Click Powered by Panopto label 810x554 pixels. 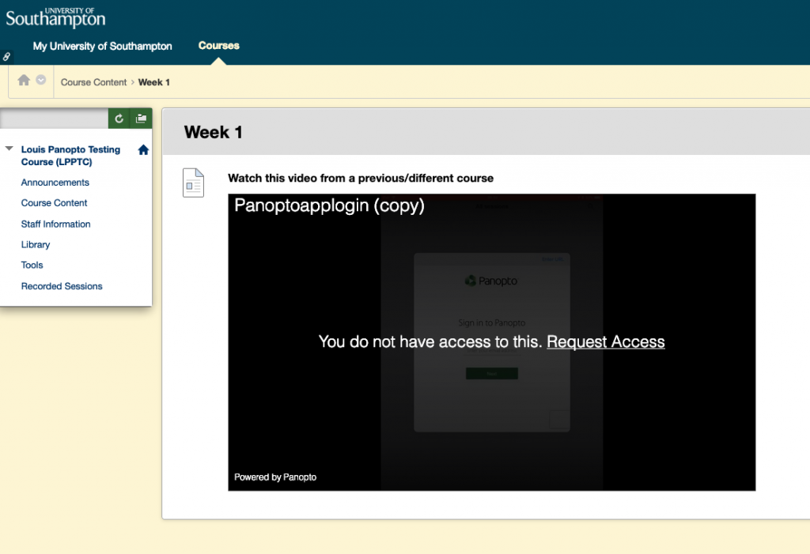click(x=275, y=477)
